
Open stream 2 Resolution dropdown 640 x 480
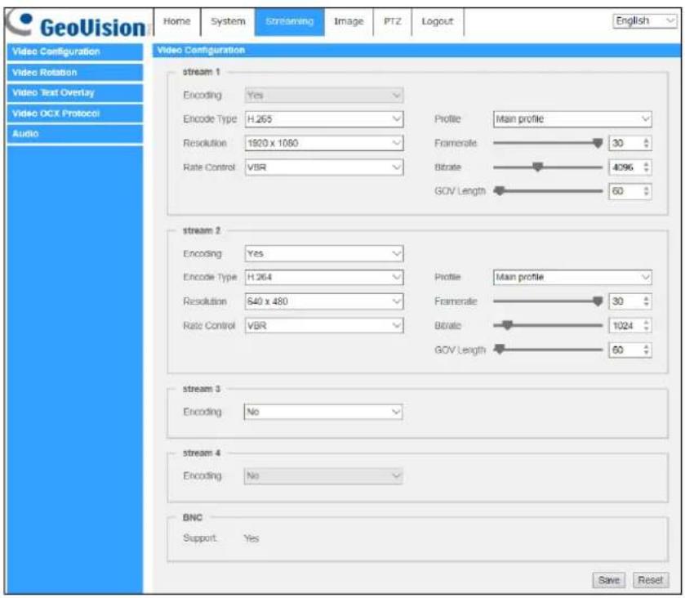(323, 301)
